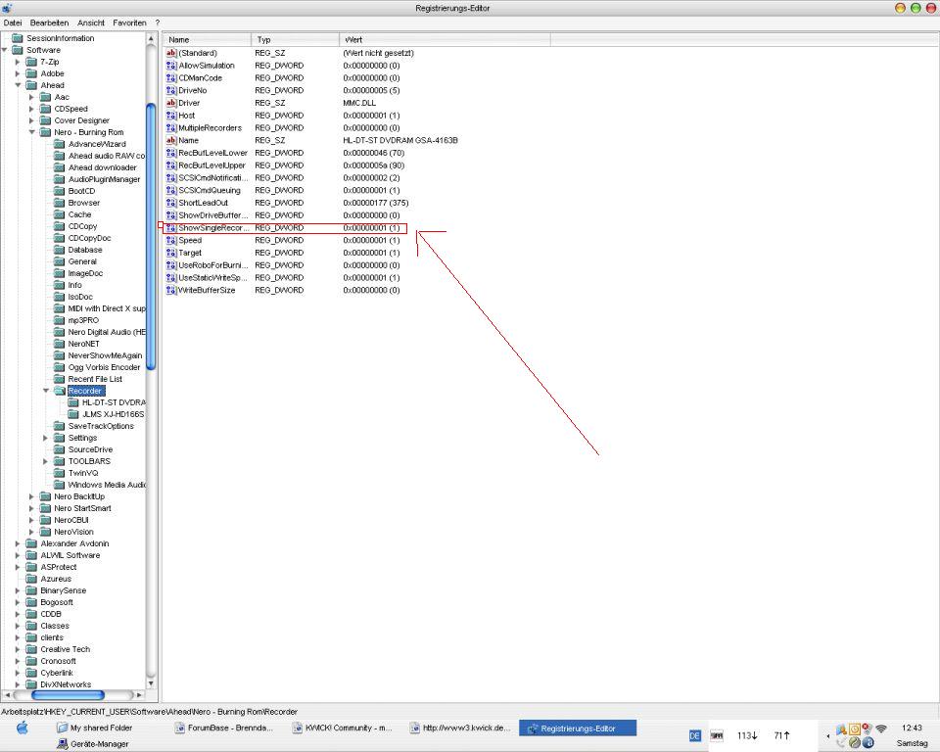Expand the Creative Tech key
The height and width of the screenshot is (752, 940).
pyautogui.click(x=18, y=649)
